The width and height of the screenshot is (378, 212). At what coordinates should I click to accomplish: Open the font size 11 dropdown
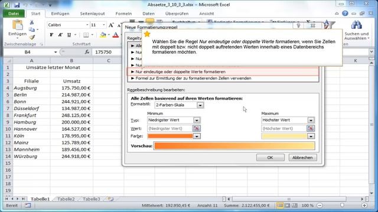(104, 25)
